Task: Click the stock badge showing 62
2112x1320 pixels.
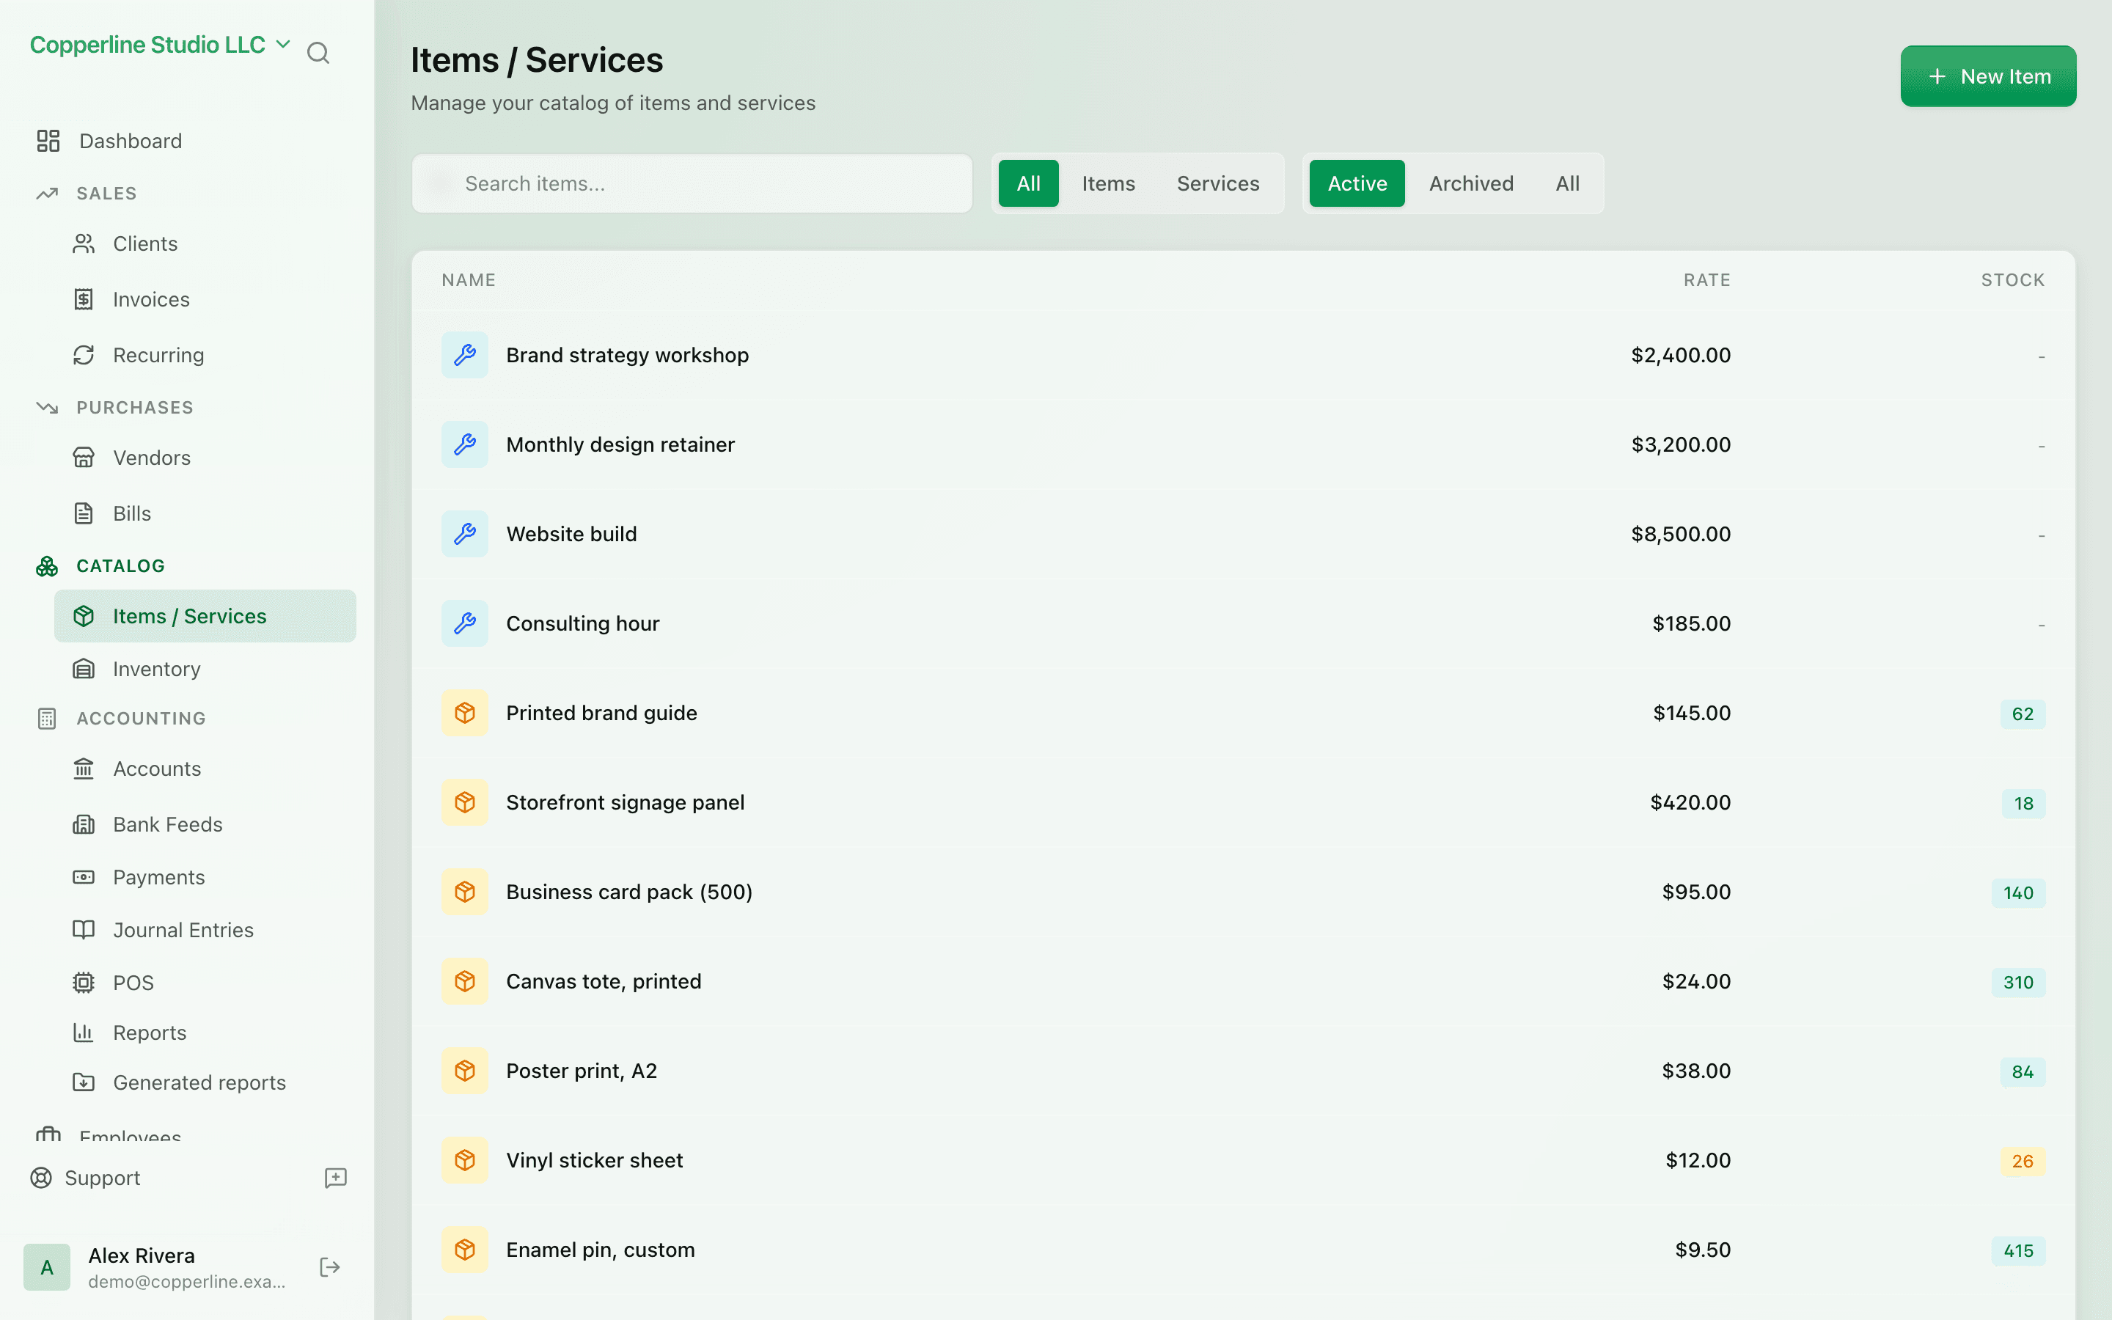Action: pyautogui.click(x=2022, y=714)
